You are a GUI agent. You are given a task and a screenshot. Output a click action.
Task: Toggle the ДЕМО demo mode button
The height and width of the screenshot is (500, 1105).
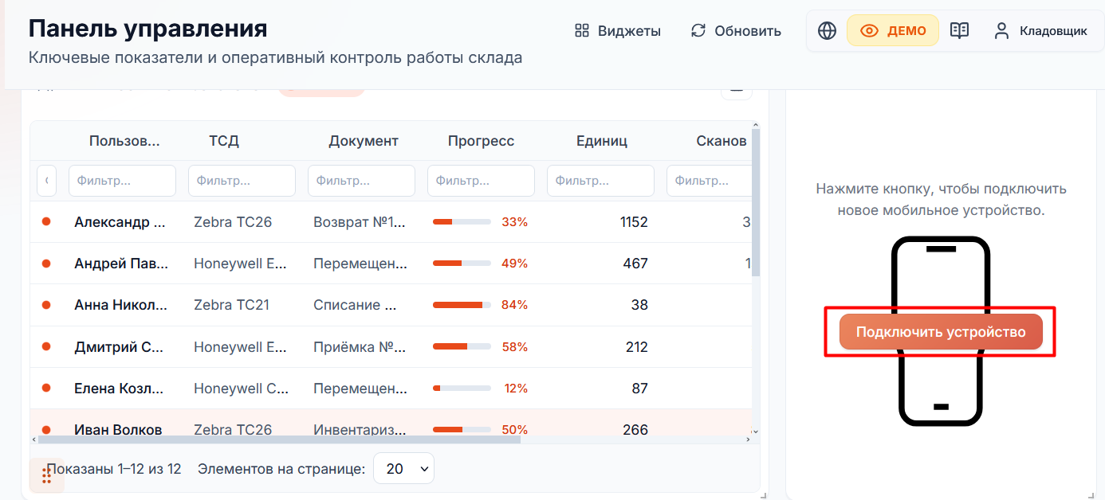tap(892, 31)
